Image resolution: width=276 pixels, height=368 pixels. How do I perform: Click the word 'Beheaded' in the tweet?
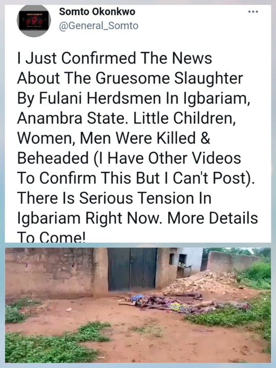pos(53,158)
